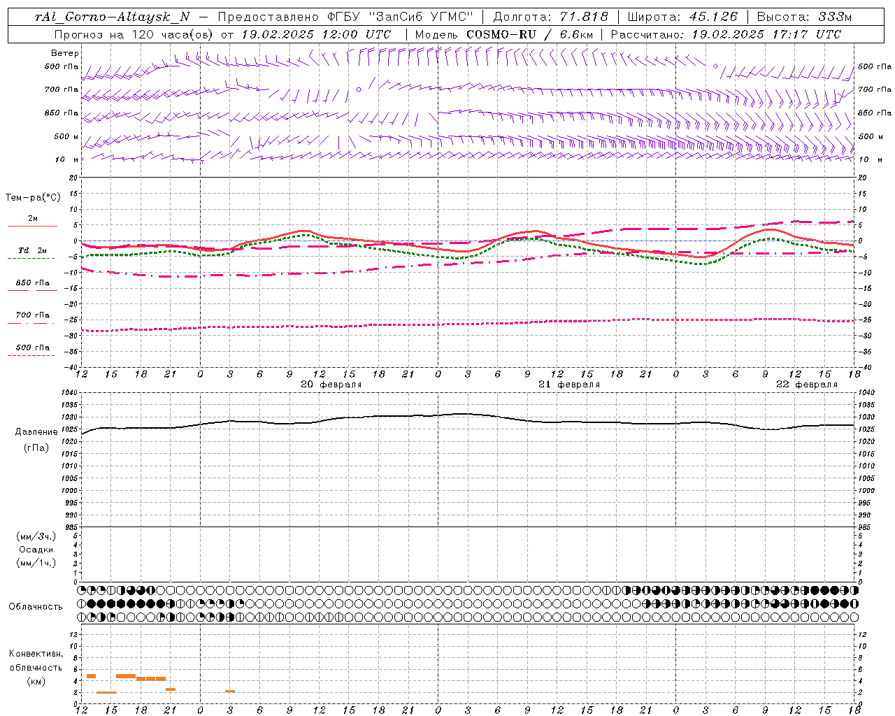Click the Тем-ра(°C) temperature panel title
Screen dimensions: 895x716
coord(33,198)
